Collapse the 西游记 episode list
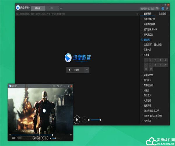This screenshot has height=146, width=175. coord(142,54)
